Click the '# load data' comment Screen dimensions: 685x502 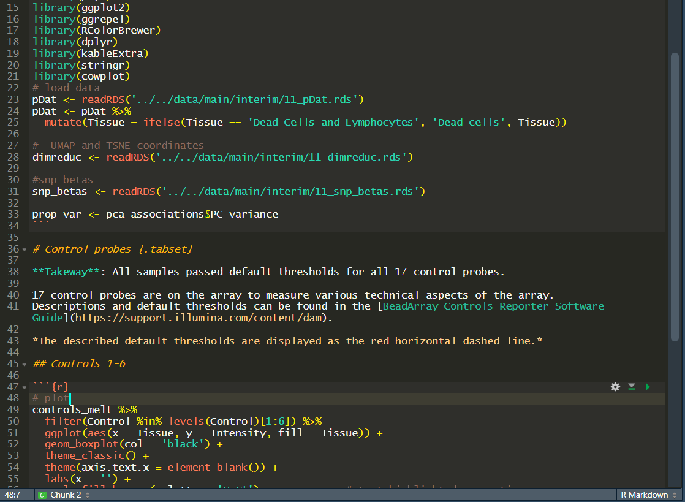[x=66, y=88]
